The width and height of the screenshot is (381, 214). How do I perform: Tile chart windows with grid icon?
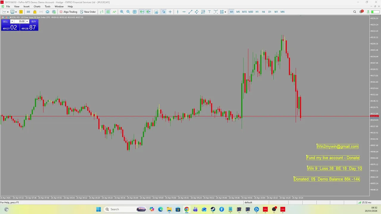[135, 12]
